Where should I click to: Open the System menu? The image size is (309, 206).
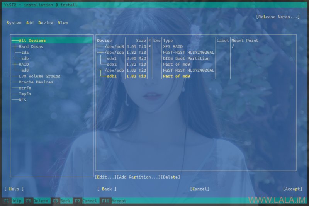click(x=14, y=23)
